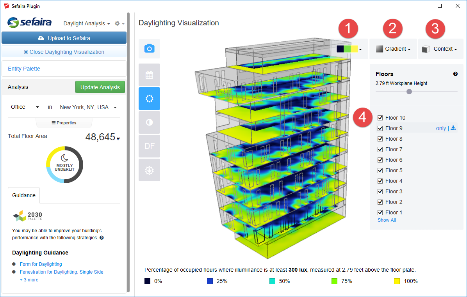Switch to the Guidance tab
Viewport: 467px width, 297px height.
click(24, 195)
